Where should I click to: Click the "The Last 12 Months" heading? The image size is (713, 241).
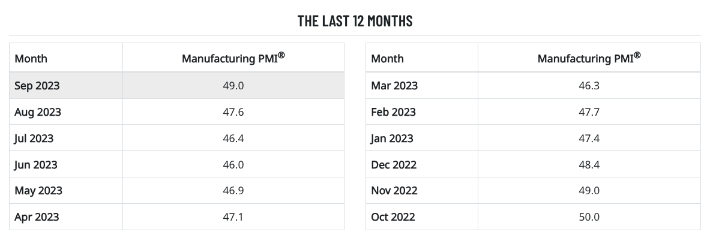coord(355,21)
